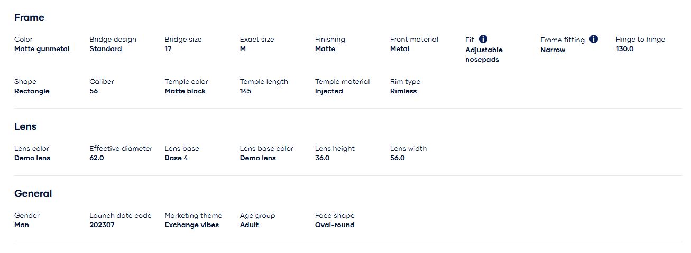Click the General section heading
This screenshot has width=691, height=253.
[x=33, y=193]
